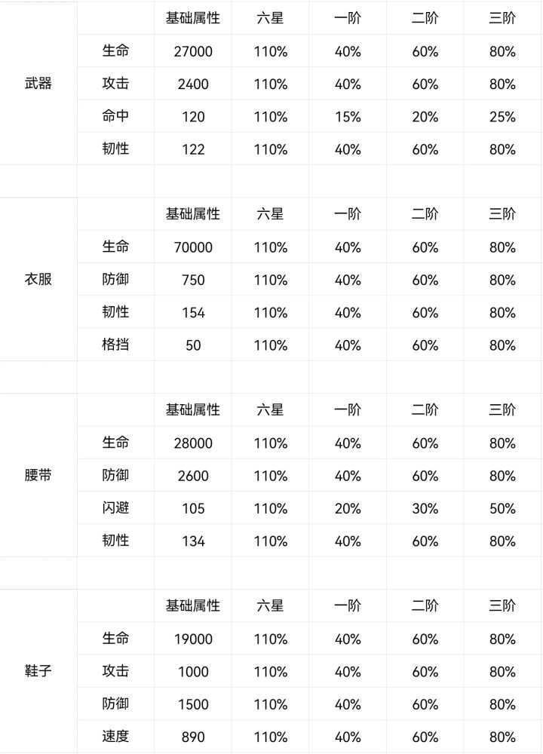
Task: Select the 速度 row label
Action: pyautogui.click(x=116, y=736)
